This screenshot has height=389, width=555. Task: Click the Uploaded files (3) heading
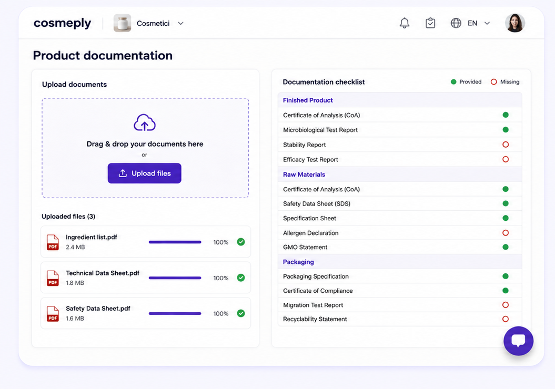[x=68, y=217]
